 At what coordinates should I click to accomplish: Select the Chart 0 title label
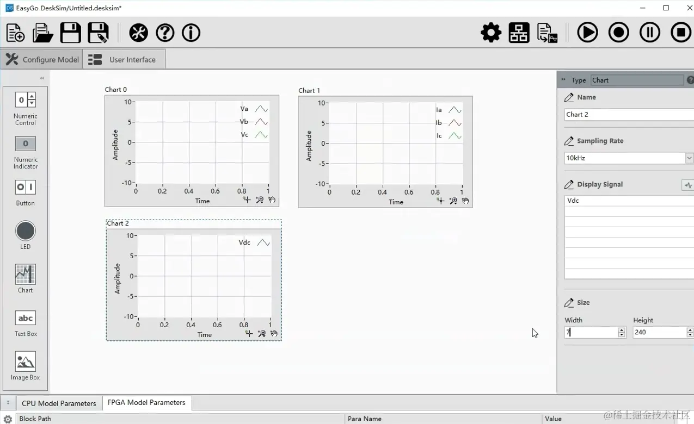116,90
